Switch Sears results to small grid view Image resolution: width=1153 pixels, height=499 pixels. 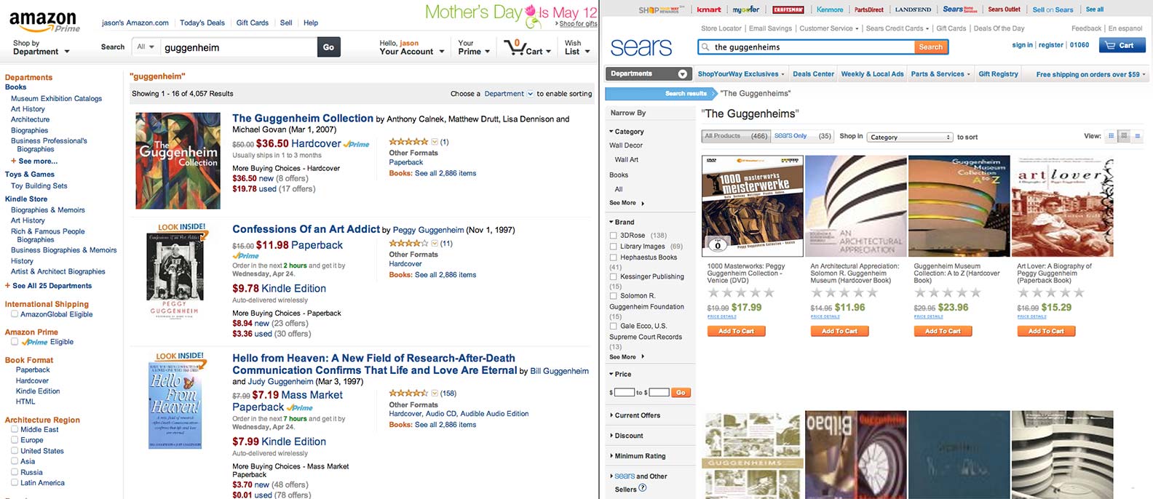(1112, 136)
